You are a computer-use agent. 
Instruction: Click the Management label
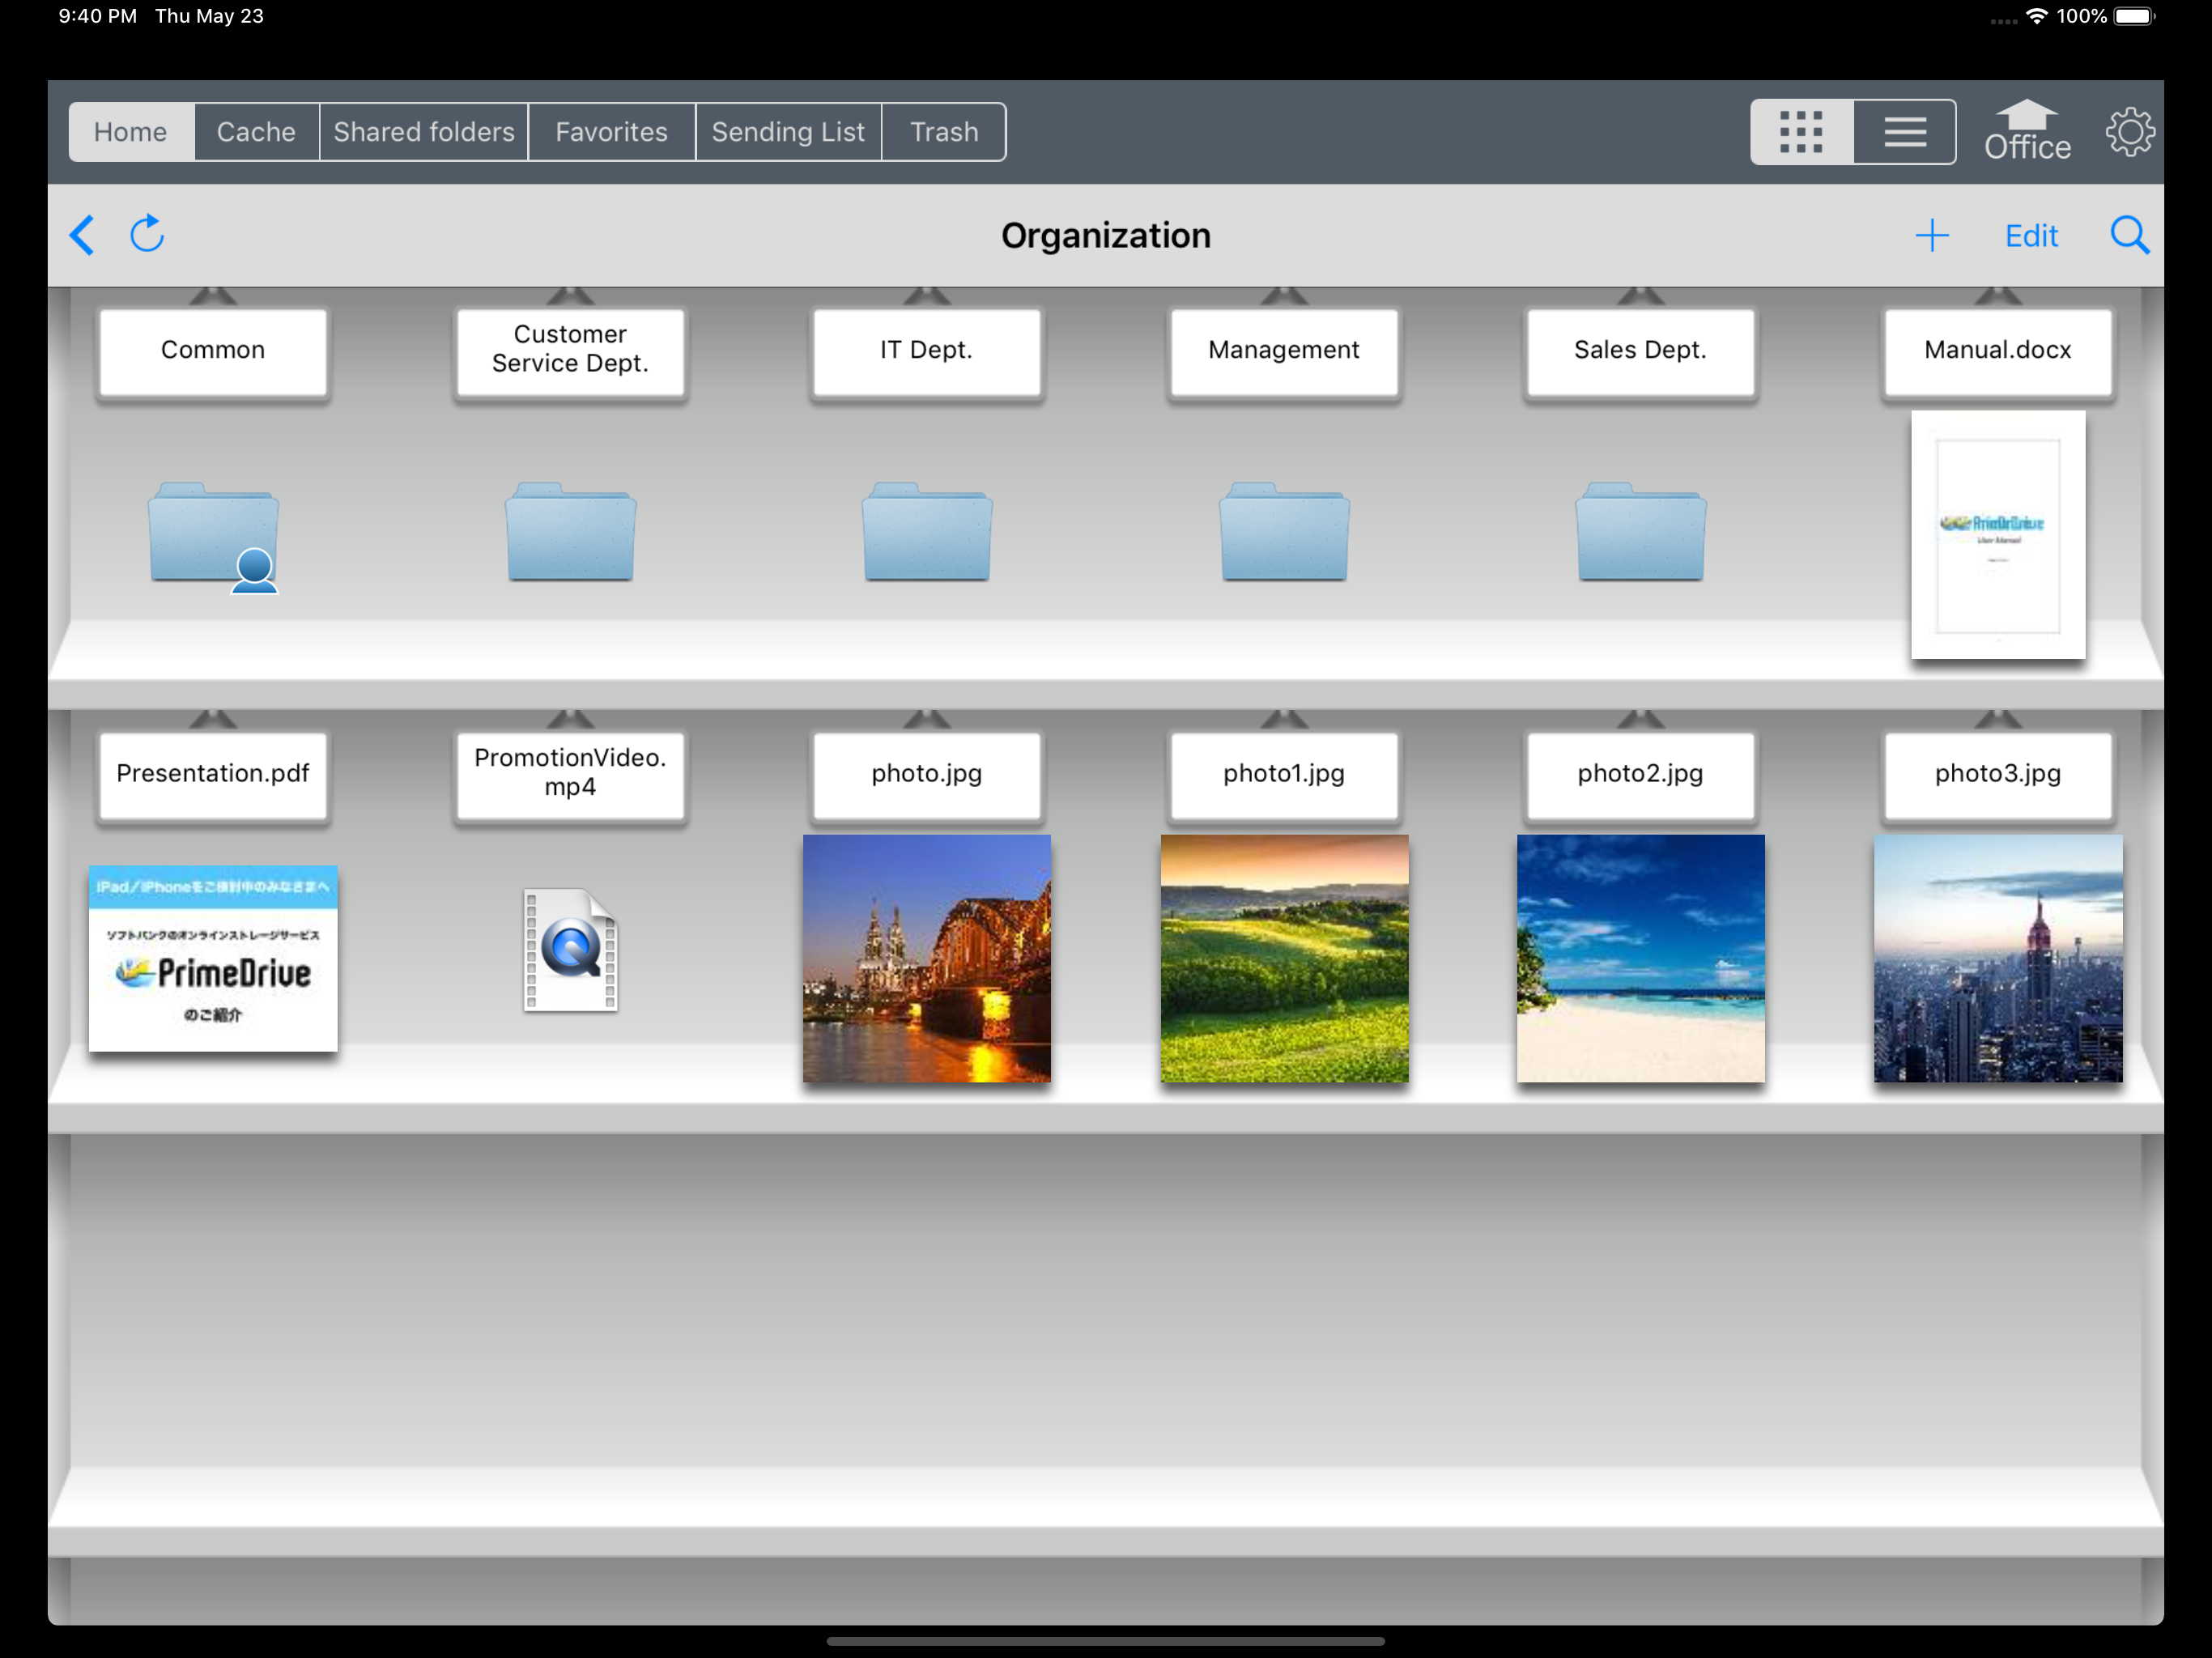click(1284, 351)
